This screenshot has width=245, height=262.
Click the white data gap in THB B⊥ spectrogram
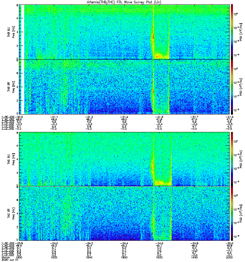click(x=23, y=32)
